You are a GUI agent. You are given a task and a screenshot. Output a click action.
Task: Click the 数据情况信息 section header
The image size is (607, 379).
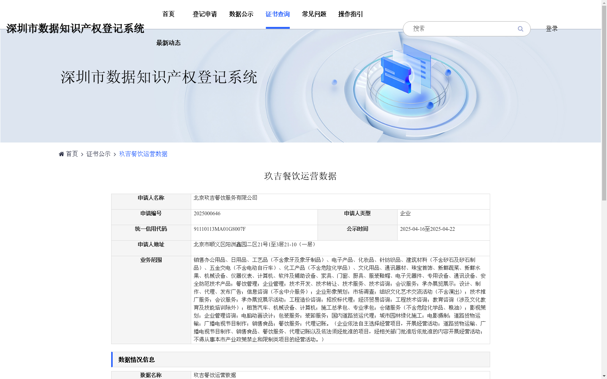(300, 360)
